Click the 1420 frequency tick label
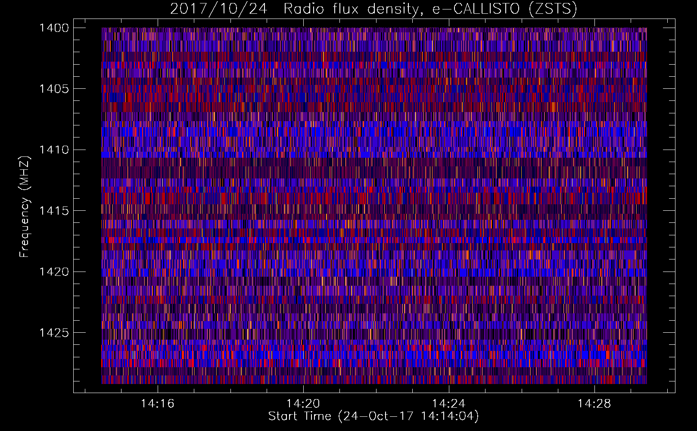The height and width of the screenshot is (431, 697). (x=54, y=272)
